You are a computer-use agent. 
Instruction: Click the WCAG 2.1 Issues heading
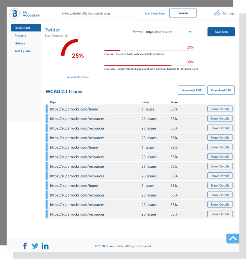[x=64, y=92]
